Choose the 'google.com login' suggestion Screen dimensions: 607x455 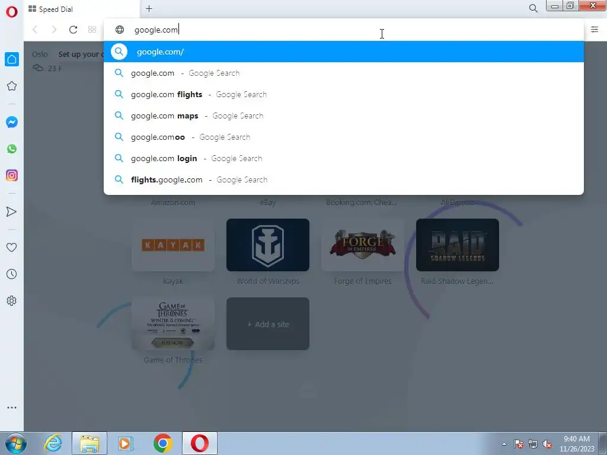pos(344,158)
